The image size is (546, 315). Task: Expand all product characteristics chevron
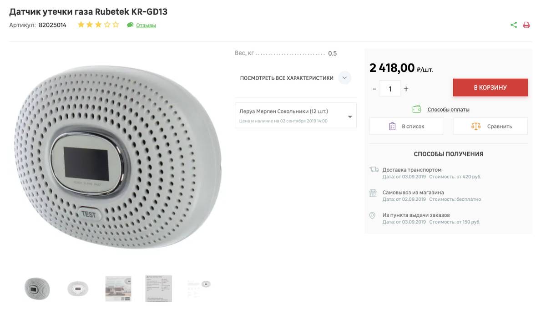coord(344,78)
